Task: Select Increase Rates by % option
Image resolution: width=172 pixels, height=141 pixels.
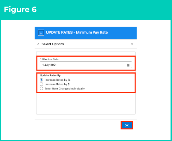Action: click(41, 80)
